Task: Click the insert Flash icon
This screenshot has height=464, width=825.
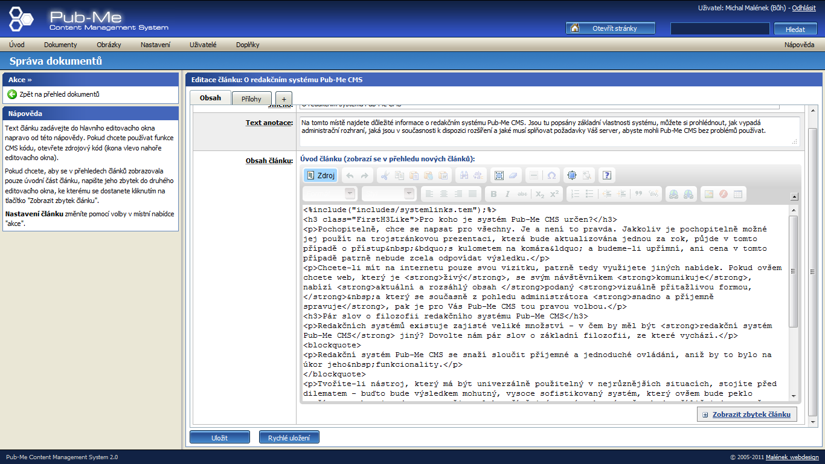Action: 724,193
